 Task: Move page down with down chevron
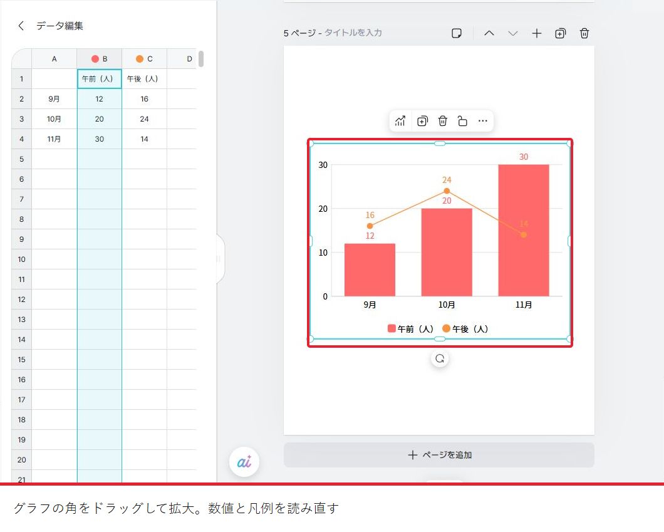tap(513, 33)
